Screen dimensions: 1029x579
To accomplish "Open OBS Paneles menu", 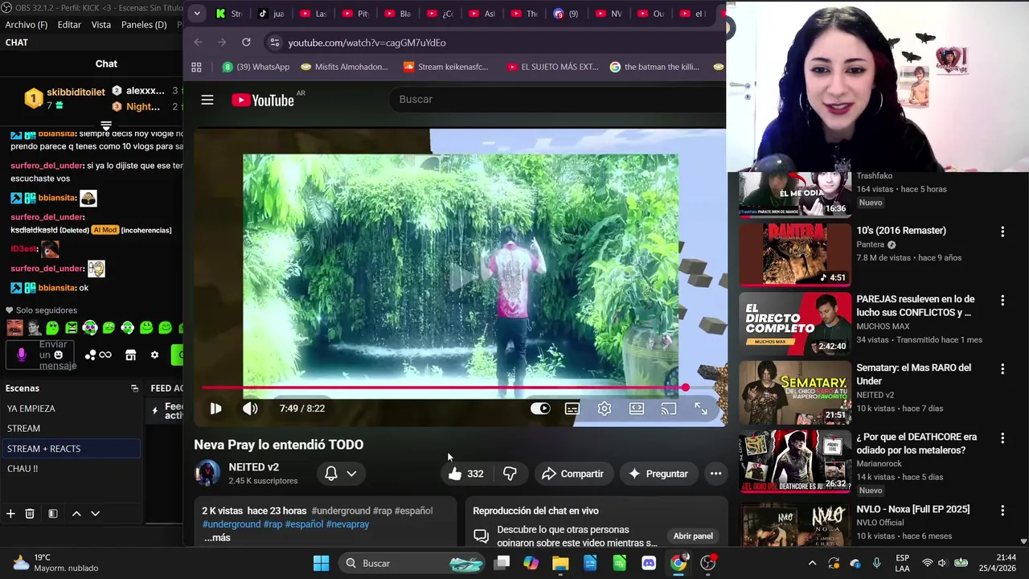I will coord(144,25).
